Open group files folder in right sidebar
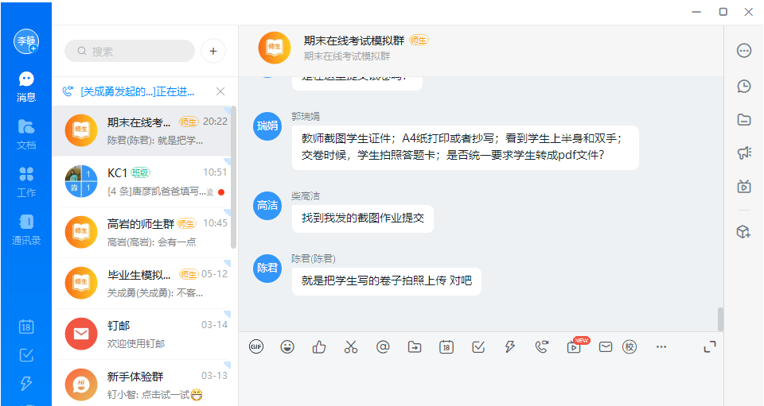This screenshot has width=764, height=406. coord(744,119)
